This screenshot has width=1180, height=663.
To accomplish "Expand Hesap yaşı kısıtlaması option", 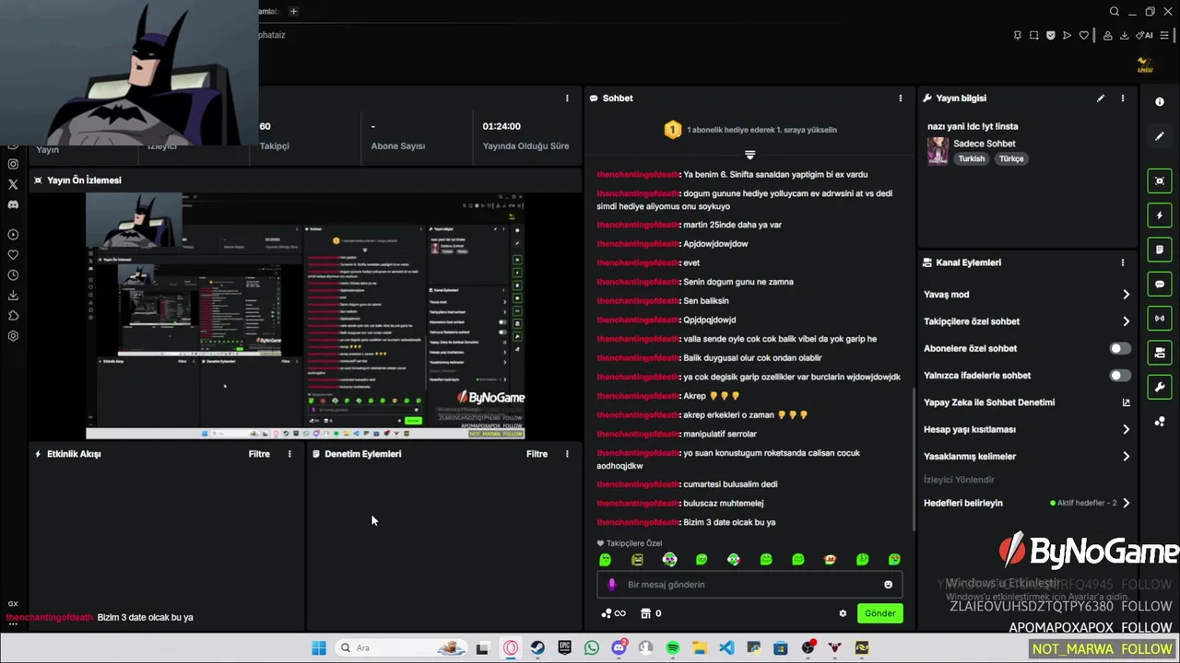I will (x=1126, y=429).
